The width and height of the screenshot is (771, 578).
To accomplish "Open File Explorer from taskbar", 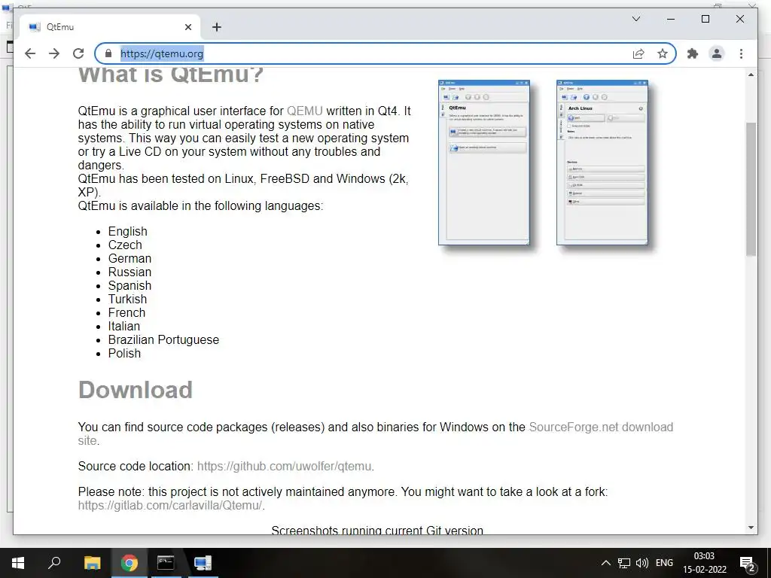I will tap(92, 563).
